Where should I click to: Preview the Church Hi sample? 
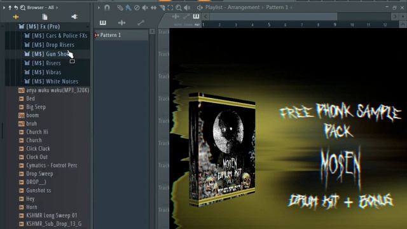(34, 132)
